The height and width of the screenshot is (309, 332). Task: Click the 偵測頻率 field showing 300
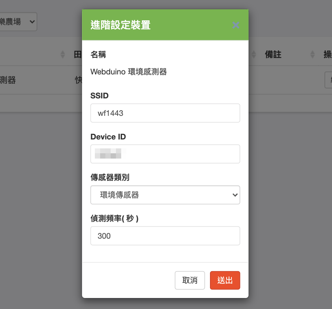(165, 236)
